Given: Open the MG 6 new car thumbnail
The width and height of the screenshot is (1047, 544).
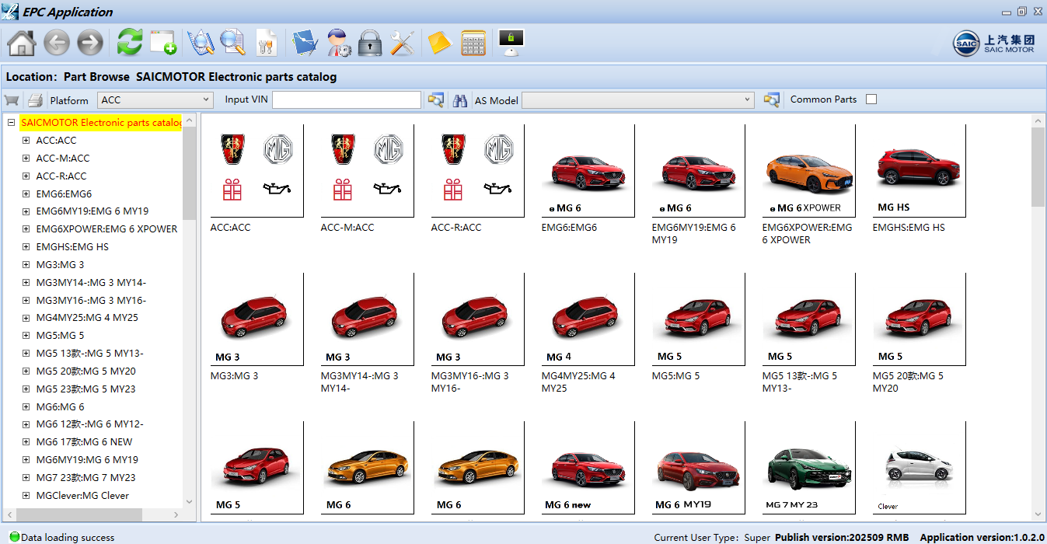Looking at the screenshot, I should click(588, 468).
